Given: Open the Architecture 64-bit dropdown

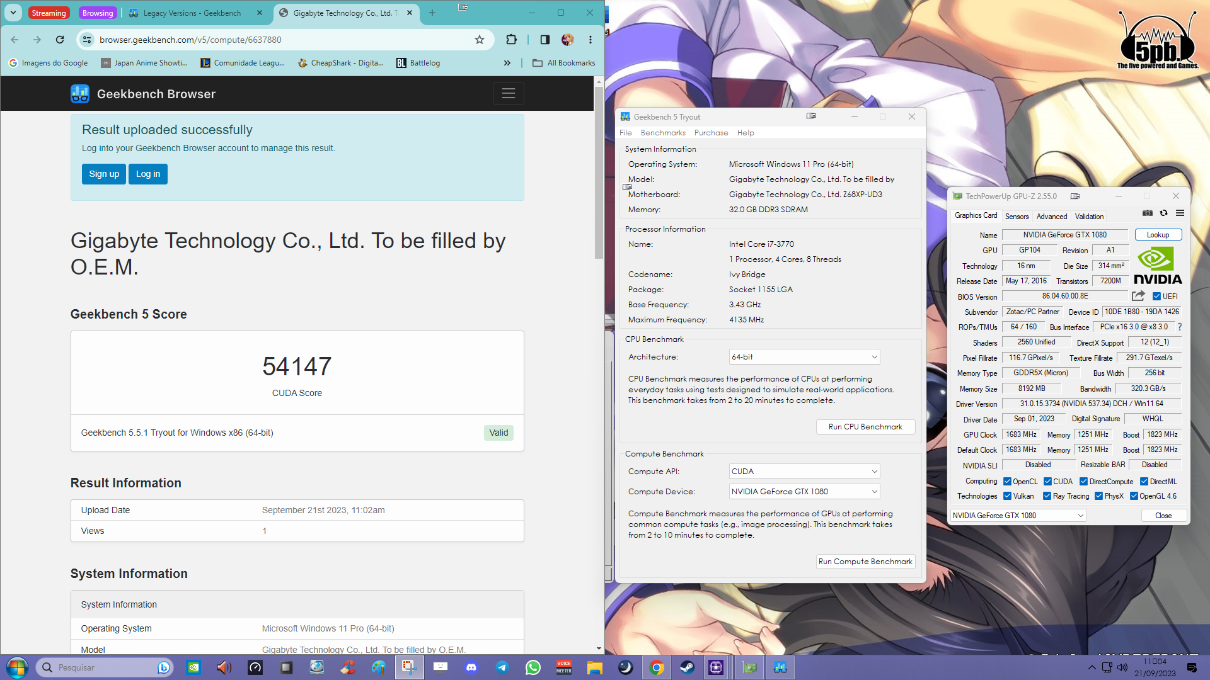Looking at the screenshot, I should pyautogui.click(x=804, y=357).
